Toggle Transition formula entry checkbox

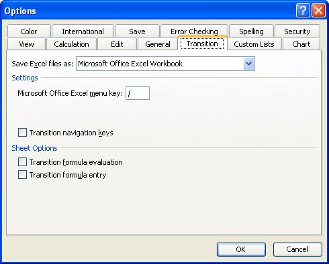[x=22, y=175]
